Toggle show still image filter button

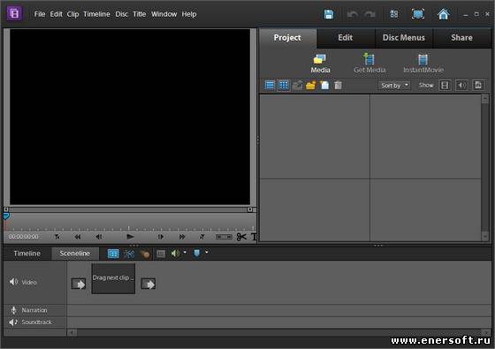pos(478,85)
